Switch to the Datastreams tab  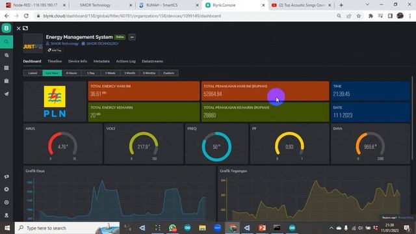(x=152, y=61)
